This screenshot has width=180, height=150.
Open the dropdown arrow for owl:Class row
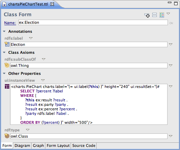pyautogui.click(x=171, y=136)
